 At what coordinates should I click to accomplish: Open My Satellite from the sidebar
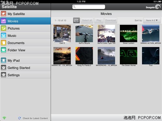click(25, 14)
